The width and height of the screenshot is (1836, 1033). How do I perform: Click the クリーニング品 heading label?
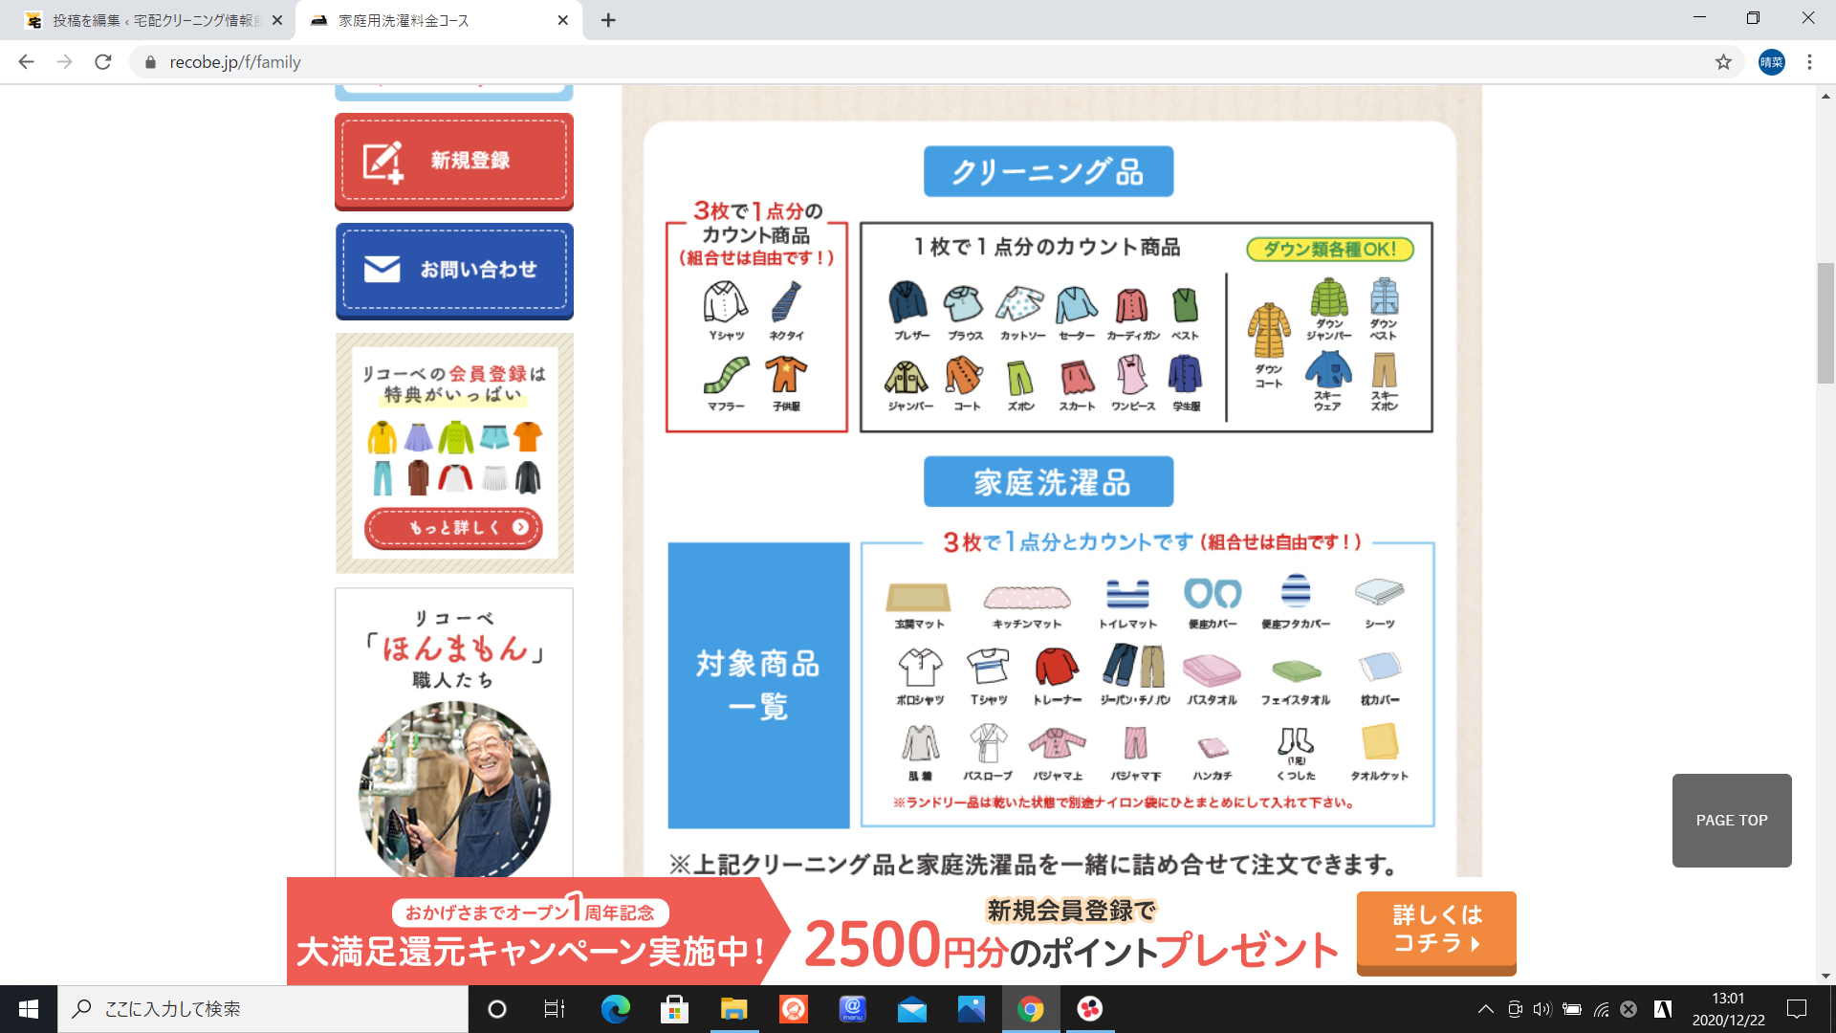(1048, 171)
